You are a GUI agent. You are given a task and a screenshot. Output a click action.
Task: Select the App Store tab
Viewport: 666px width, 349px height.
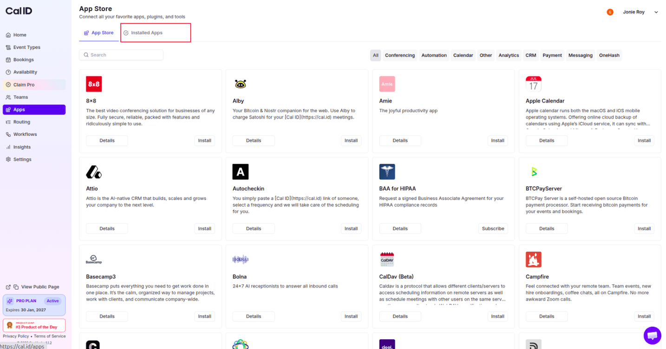pyautogui.click(x=98, y=33)
